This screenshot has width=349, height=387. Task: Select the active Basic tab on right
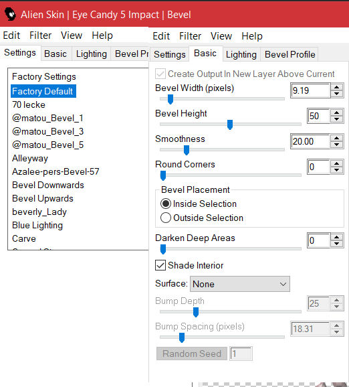(x=205, y=54)
